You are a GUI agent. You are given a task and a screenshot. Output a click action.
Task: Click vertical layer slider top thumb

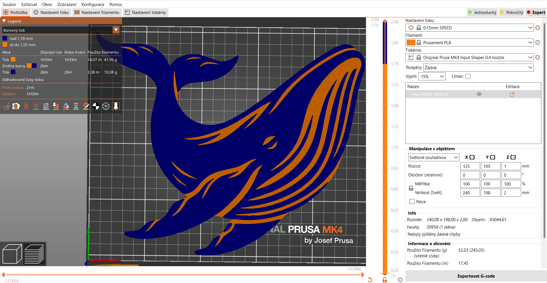[x=385, y=21]
